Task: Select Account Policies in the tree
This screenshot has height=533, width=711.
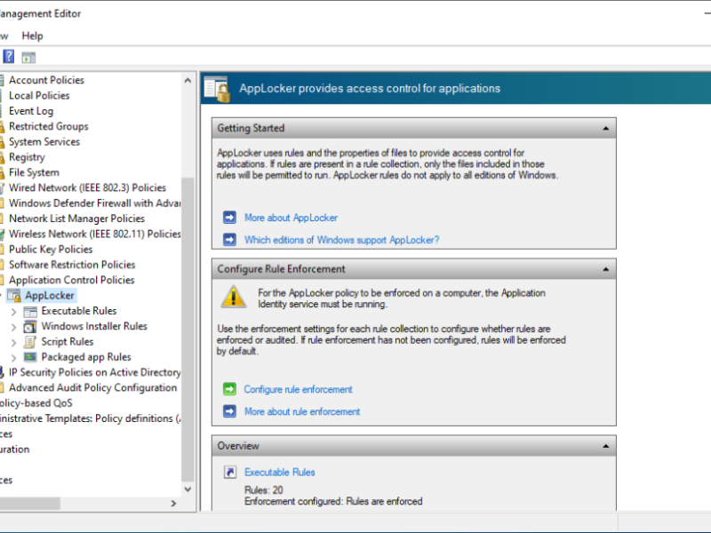Action: pyautogui.click(x=46, y=80)
